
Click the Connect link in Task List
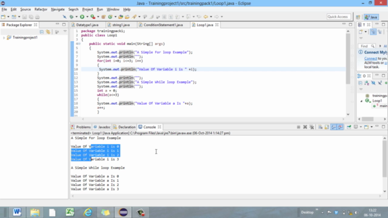(x=370, y=59)
